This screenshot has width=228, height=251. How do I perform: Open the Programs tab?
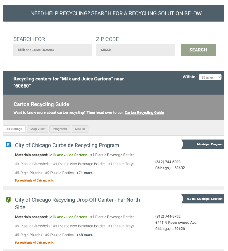[60, 129]
